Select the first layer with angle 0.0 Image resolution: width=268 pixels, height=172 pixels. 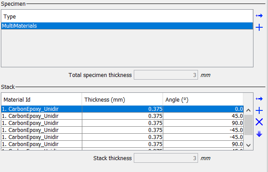[122, 109]
